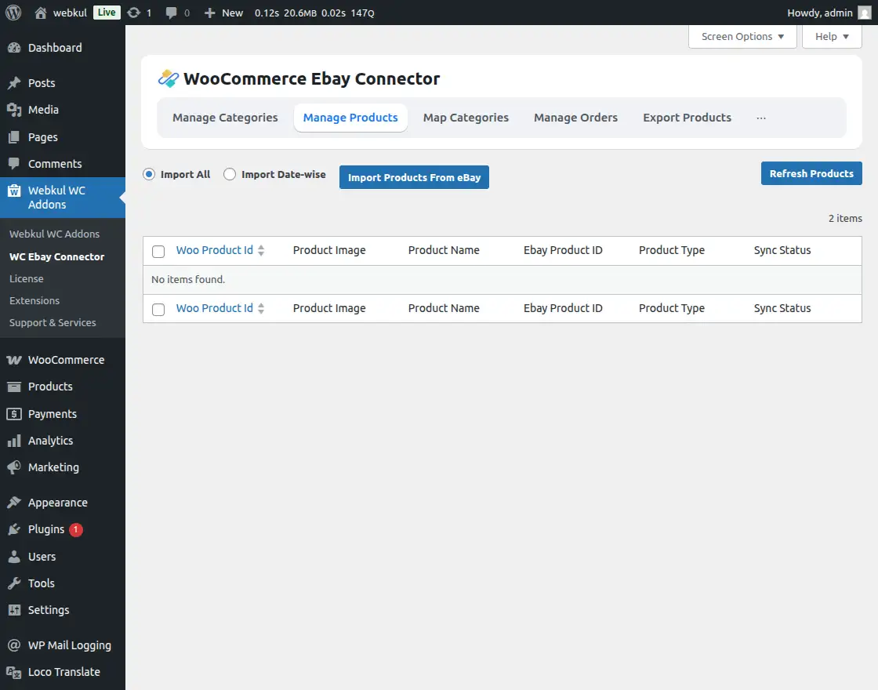Click the admin avatar icon

coord(864,13)
